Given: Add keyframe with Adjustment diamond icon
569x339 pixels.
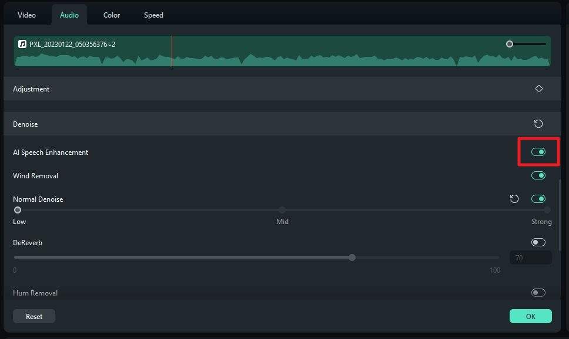Looking at the screenshot, I should 539,89.
